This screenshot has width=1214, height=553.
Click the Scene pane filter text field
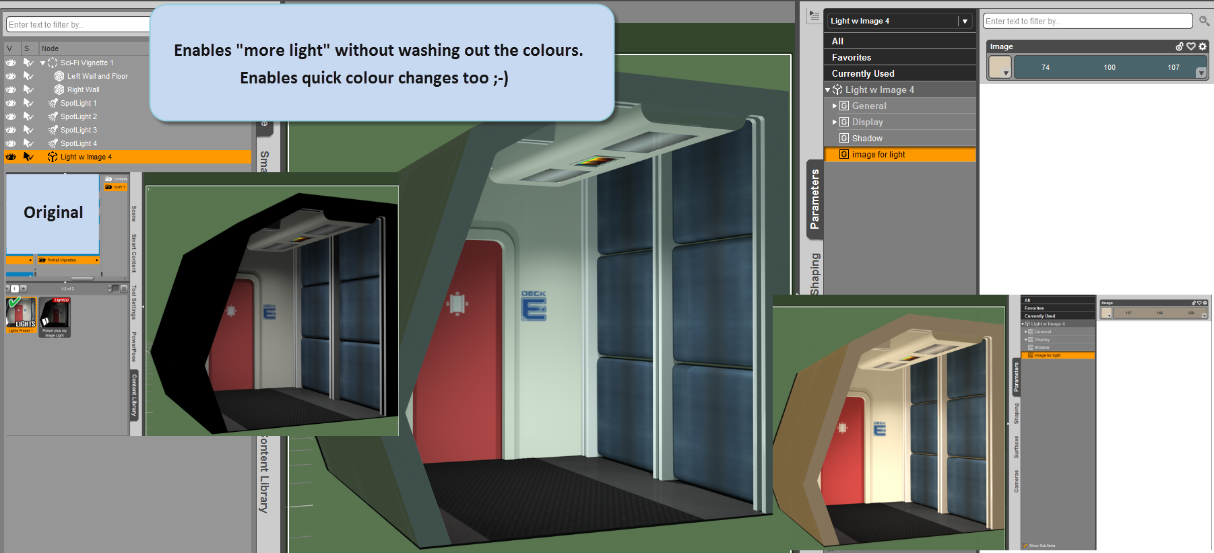click(x=79, y=25)
